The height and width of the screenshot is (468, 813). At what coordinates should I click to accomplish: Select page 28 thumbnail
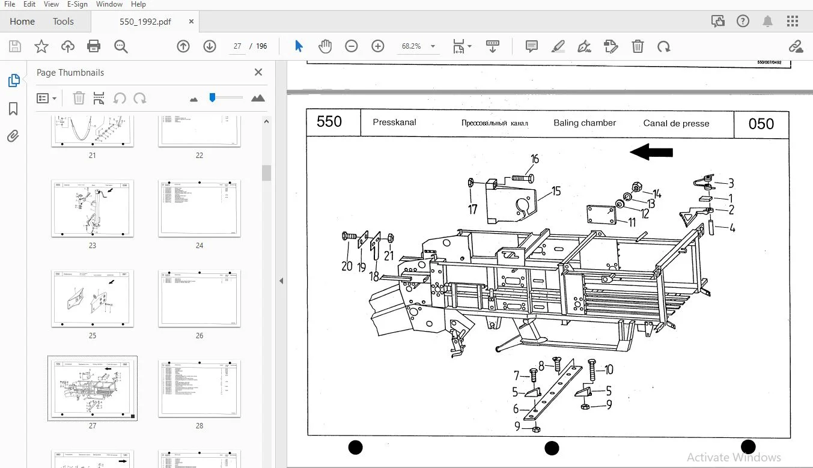(199, 388)
